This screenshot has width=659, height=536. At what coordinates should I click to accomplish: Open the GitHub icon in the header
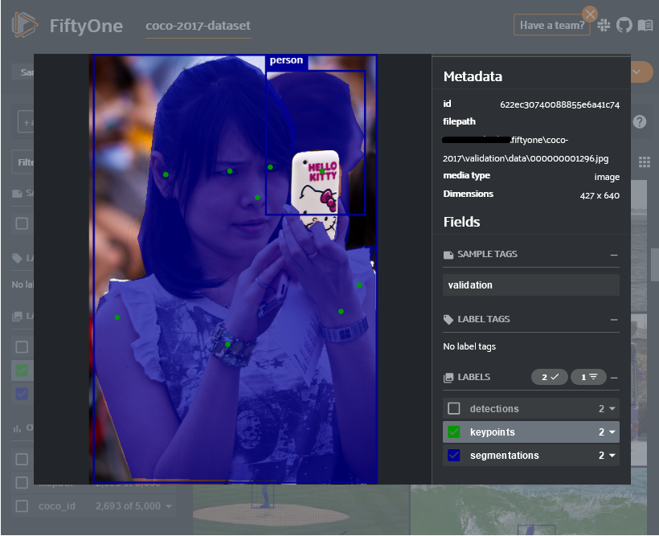click(x=624, y=25)
